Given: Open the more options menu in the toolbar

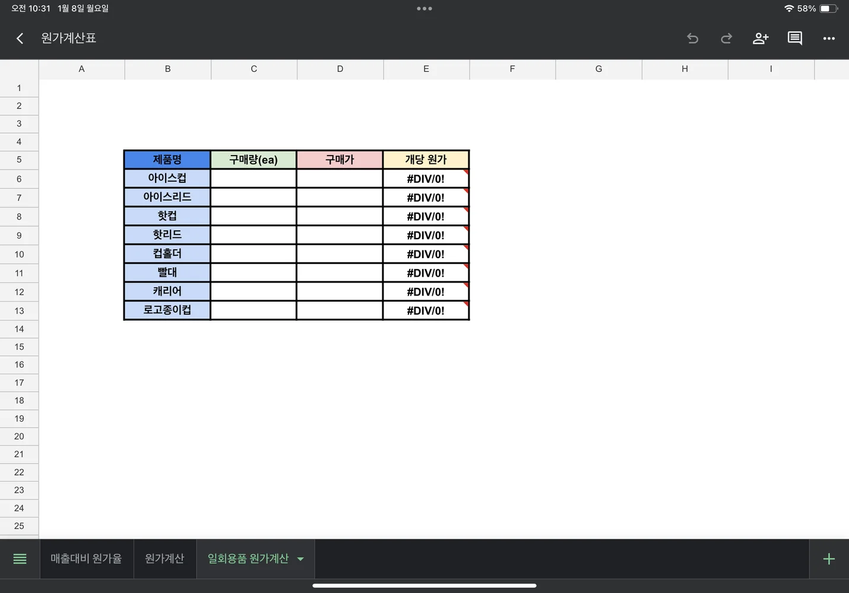Looking at the screenshot, I should click(829, 39).
